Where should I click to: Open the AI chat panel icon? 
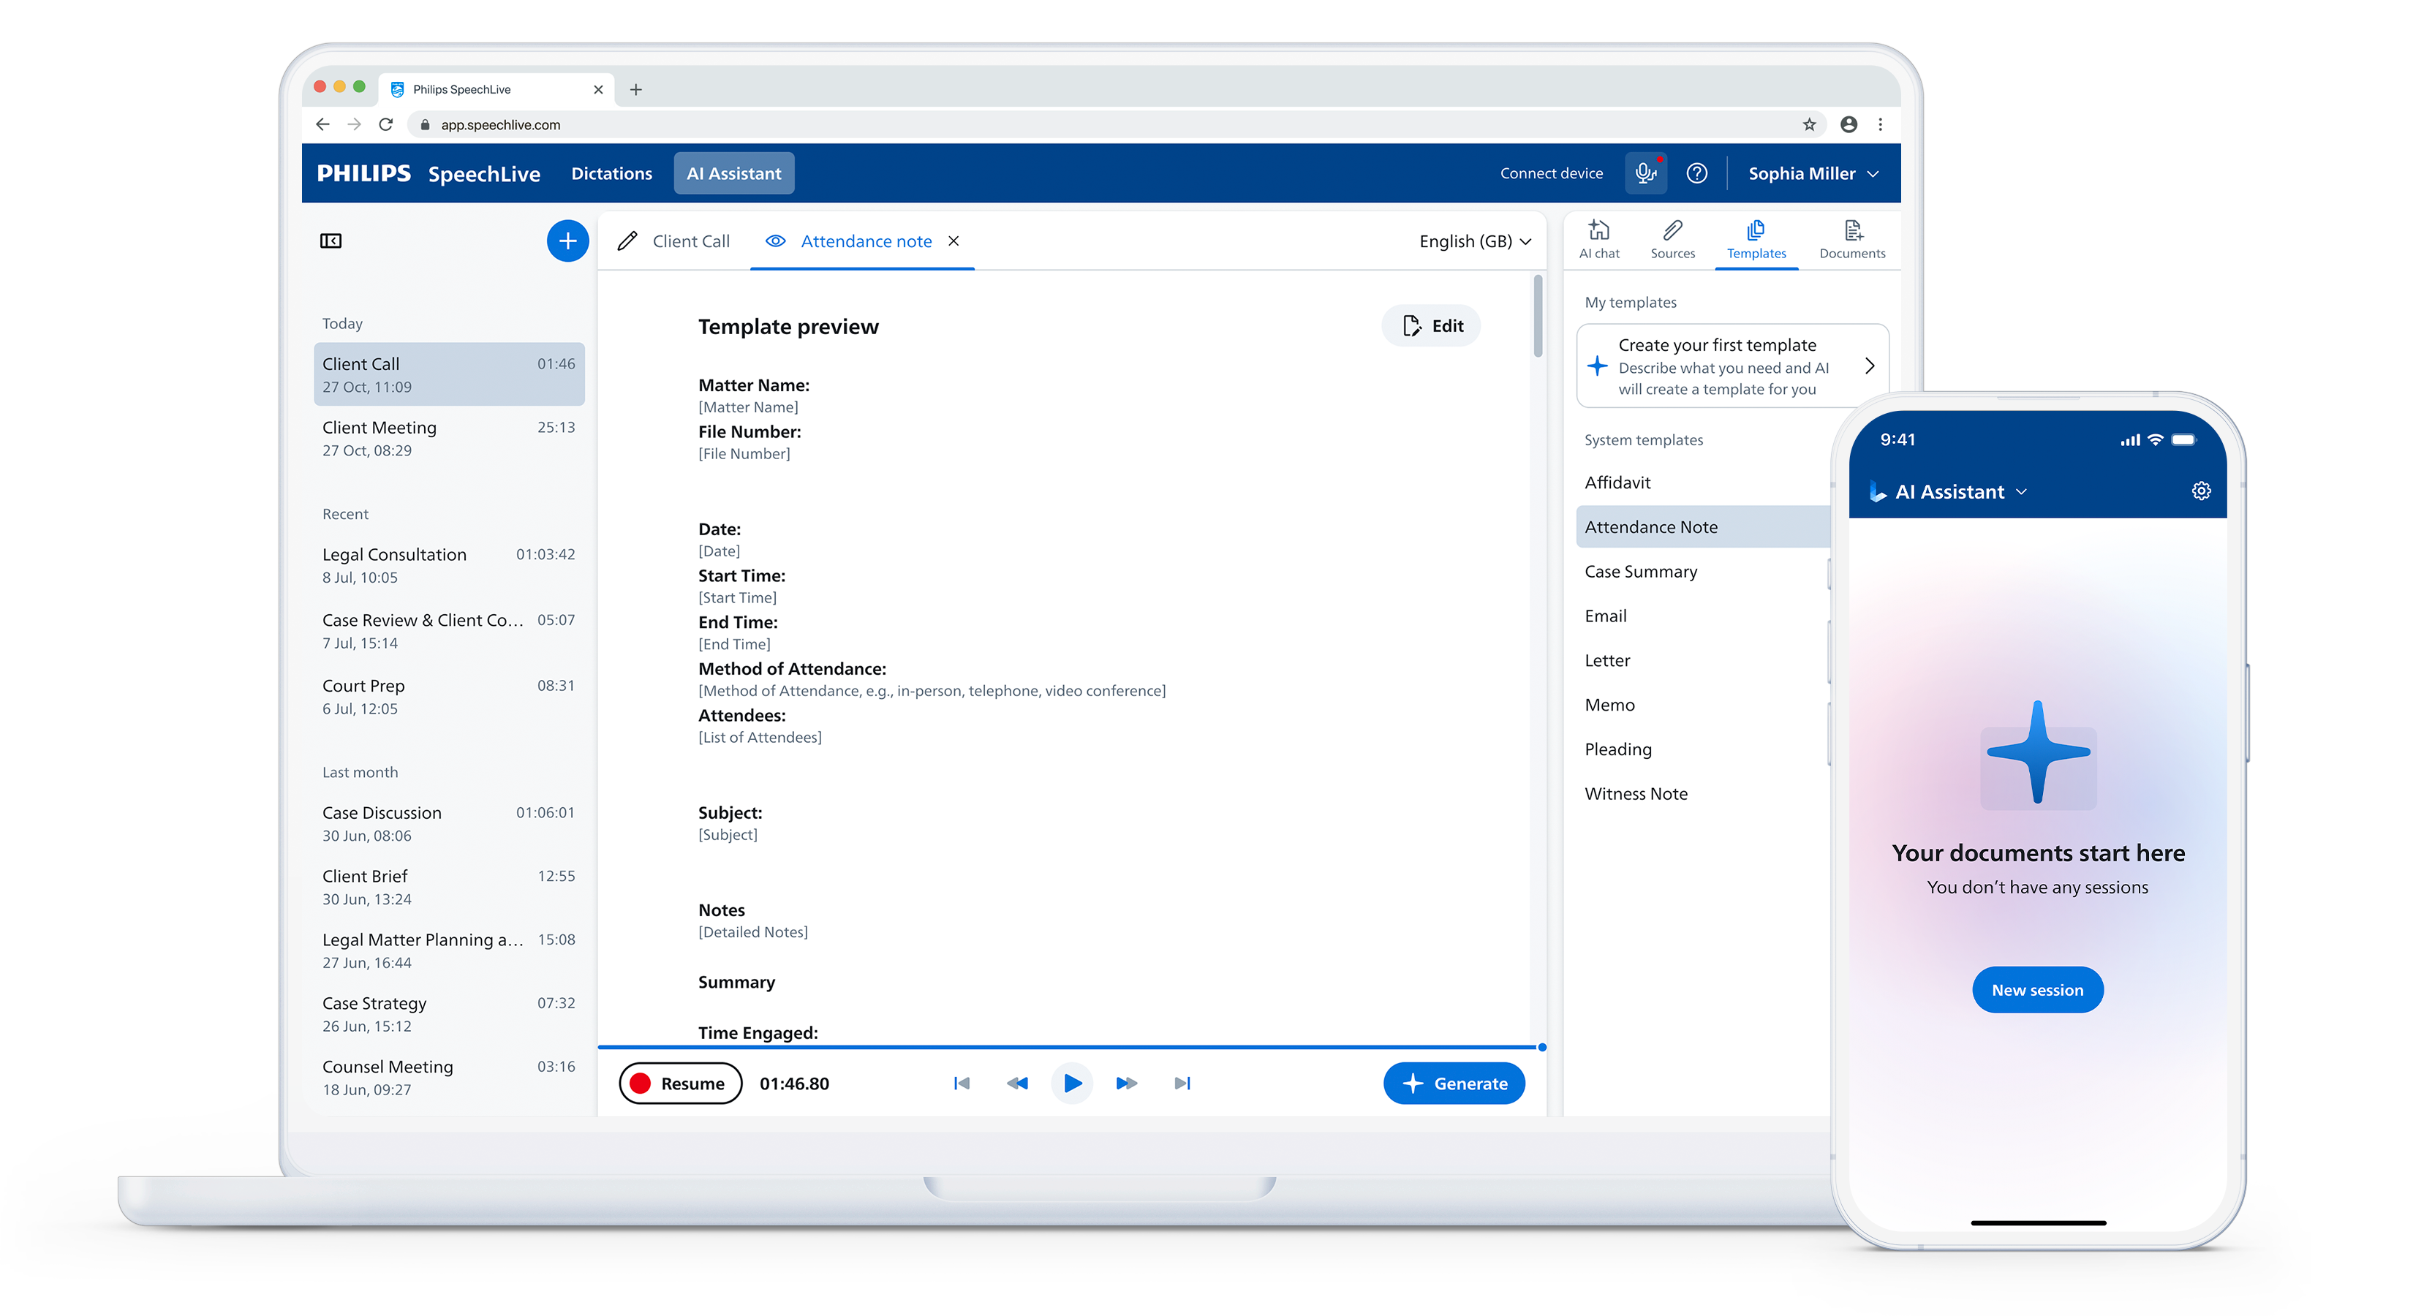pyautogui.click(x=1599, y=239)
